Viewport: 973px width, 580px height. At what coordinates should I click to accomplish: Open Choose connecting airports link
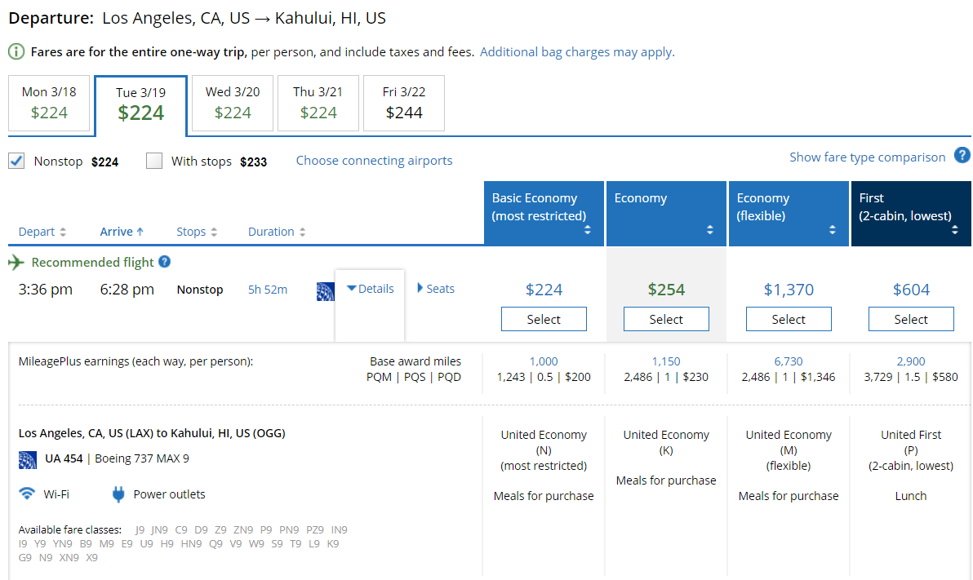pos(374,161)
